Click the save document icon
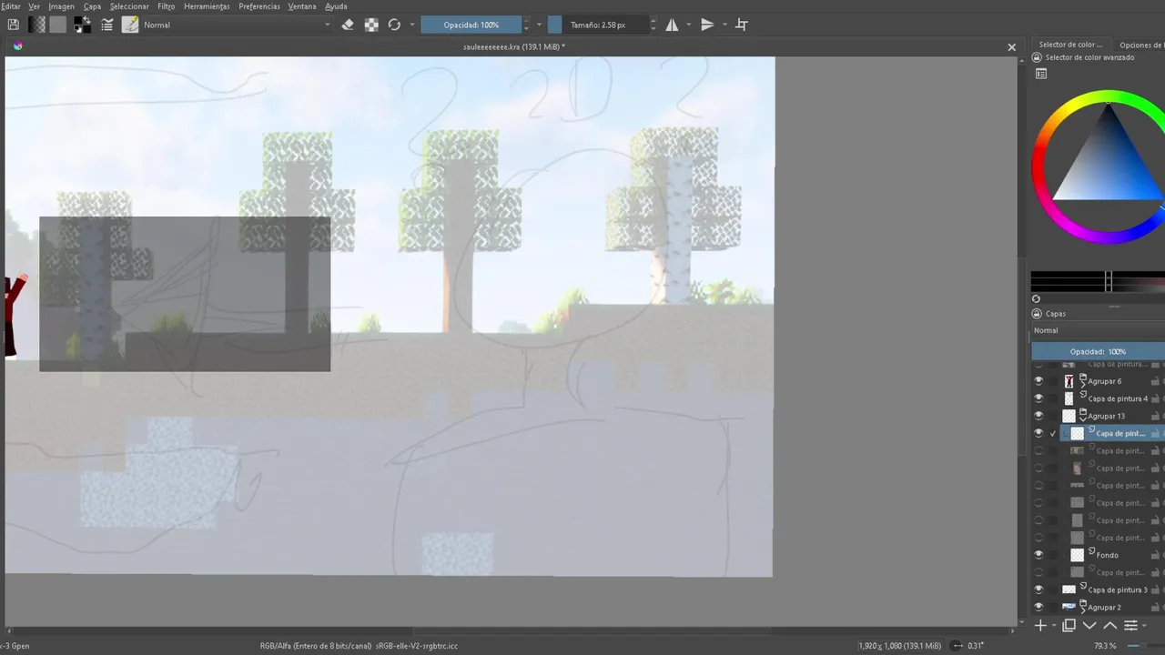The image size is (1165, 655). (14, 25)
